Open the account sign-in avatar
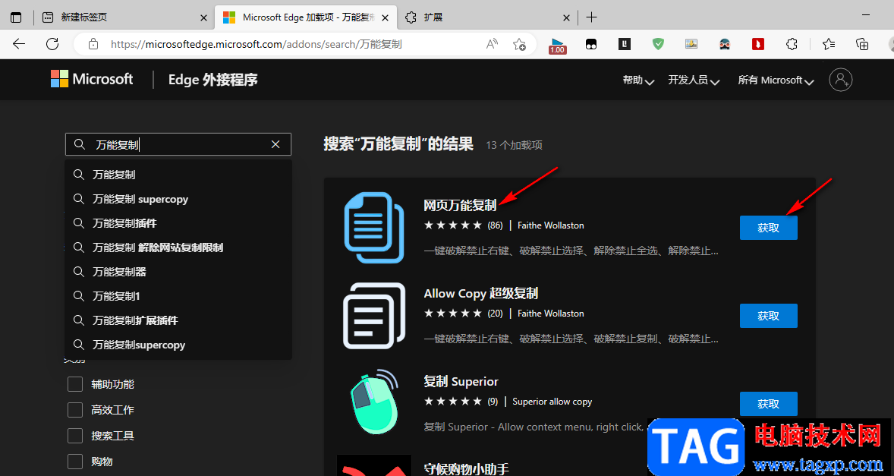This screenshot has height=476, width=894. coord(840,80)
